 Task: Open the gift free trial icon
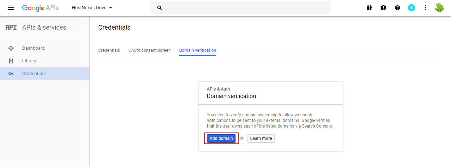point(369,8)
